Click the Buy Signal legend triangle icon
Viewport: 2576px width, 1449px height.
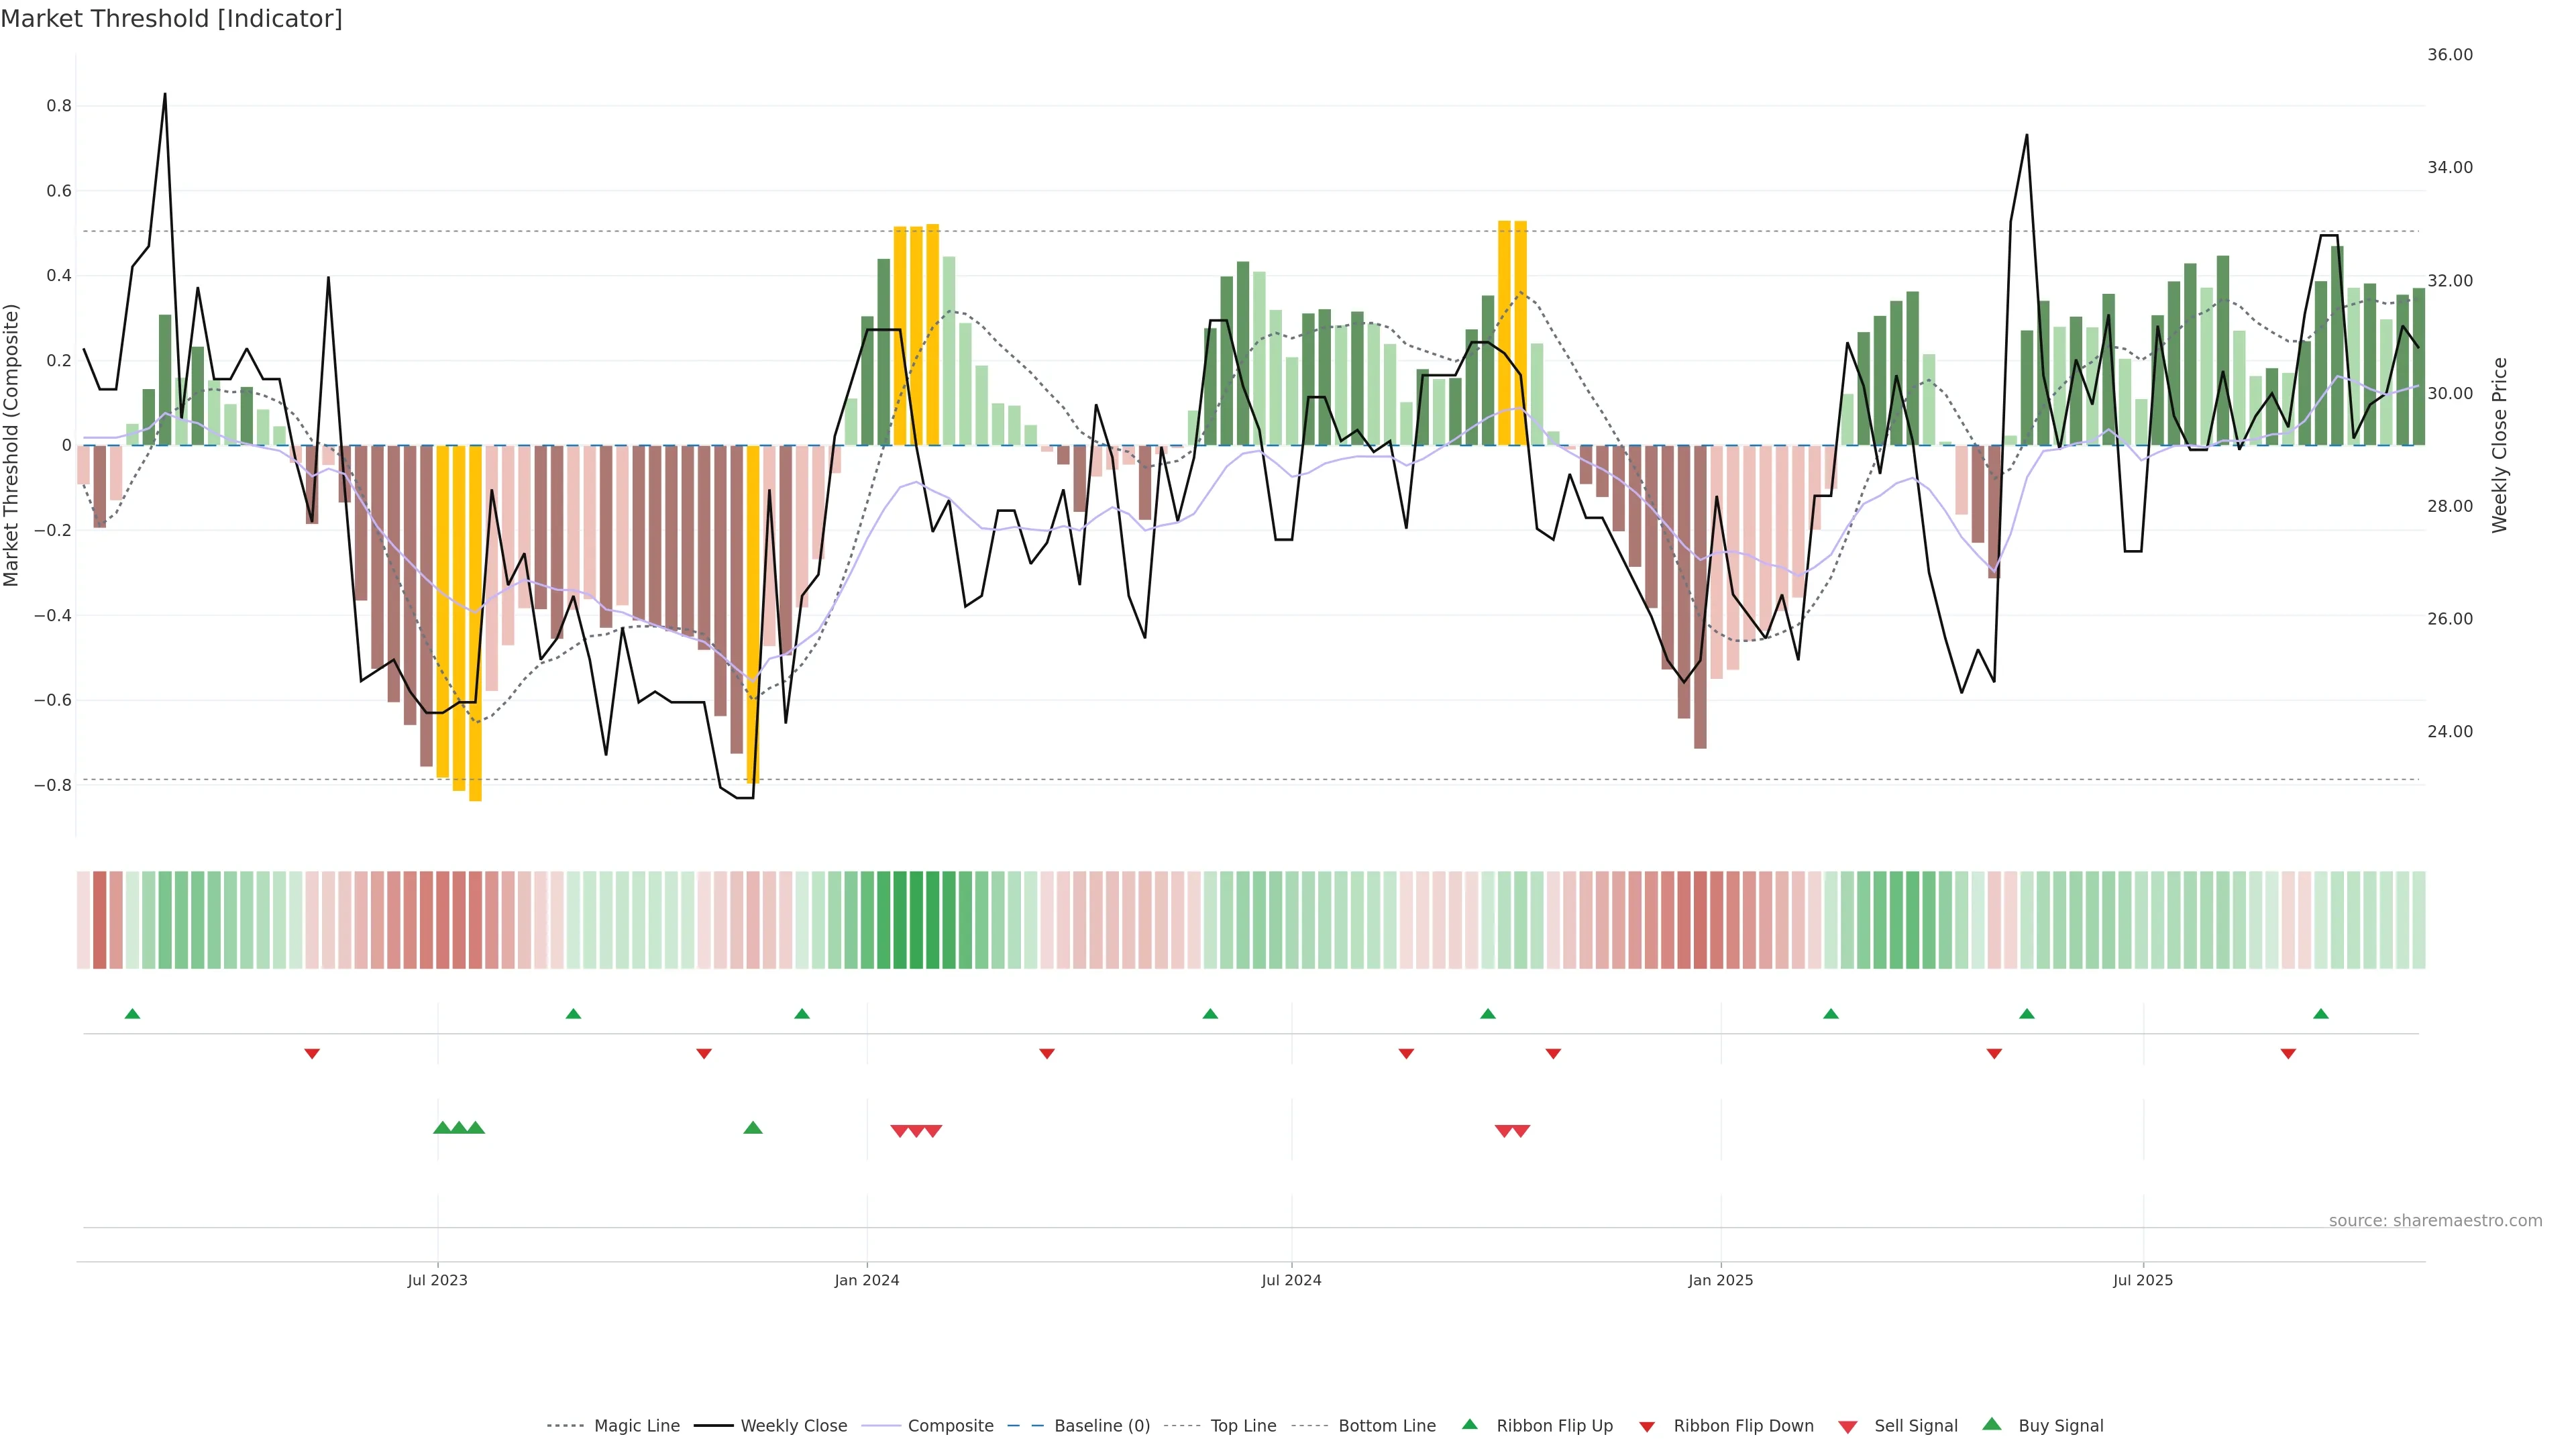coord(1992,1424)
